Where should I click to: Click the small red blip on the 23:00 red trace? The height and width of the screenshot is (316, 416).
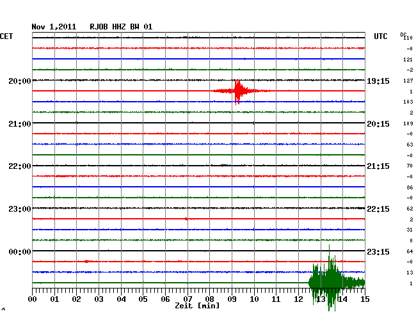186,219
